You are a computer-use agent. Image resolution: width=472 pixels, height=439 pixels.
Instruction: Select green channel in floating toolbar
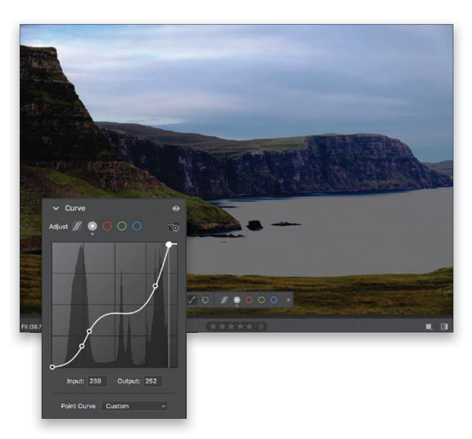coord(261,300)
